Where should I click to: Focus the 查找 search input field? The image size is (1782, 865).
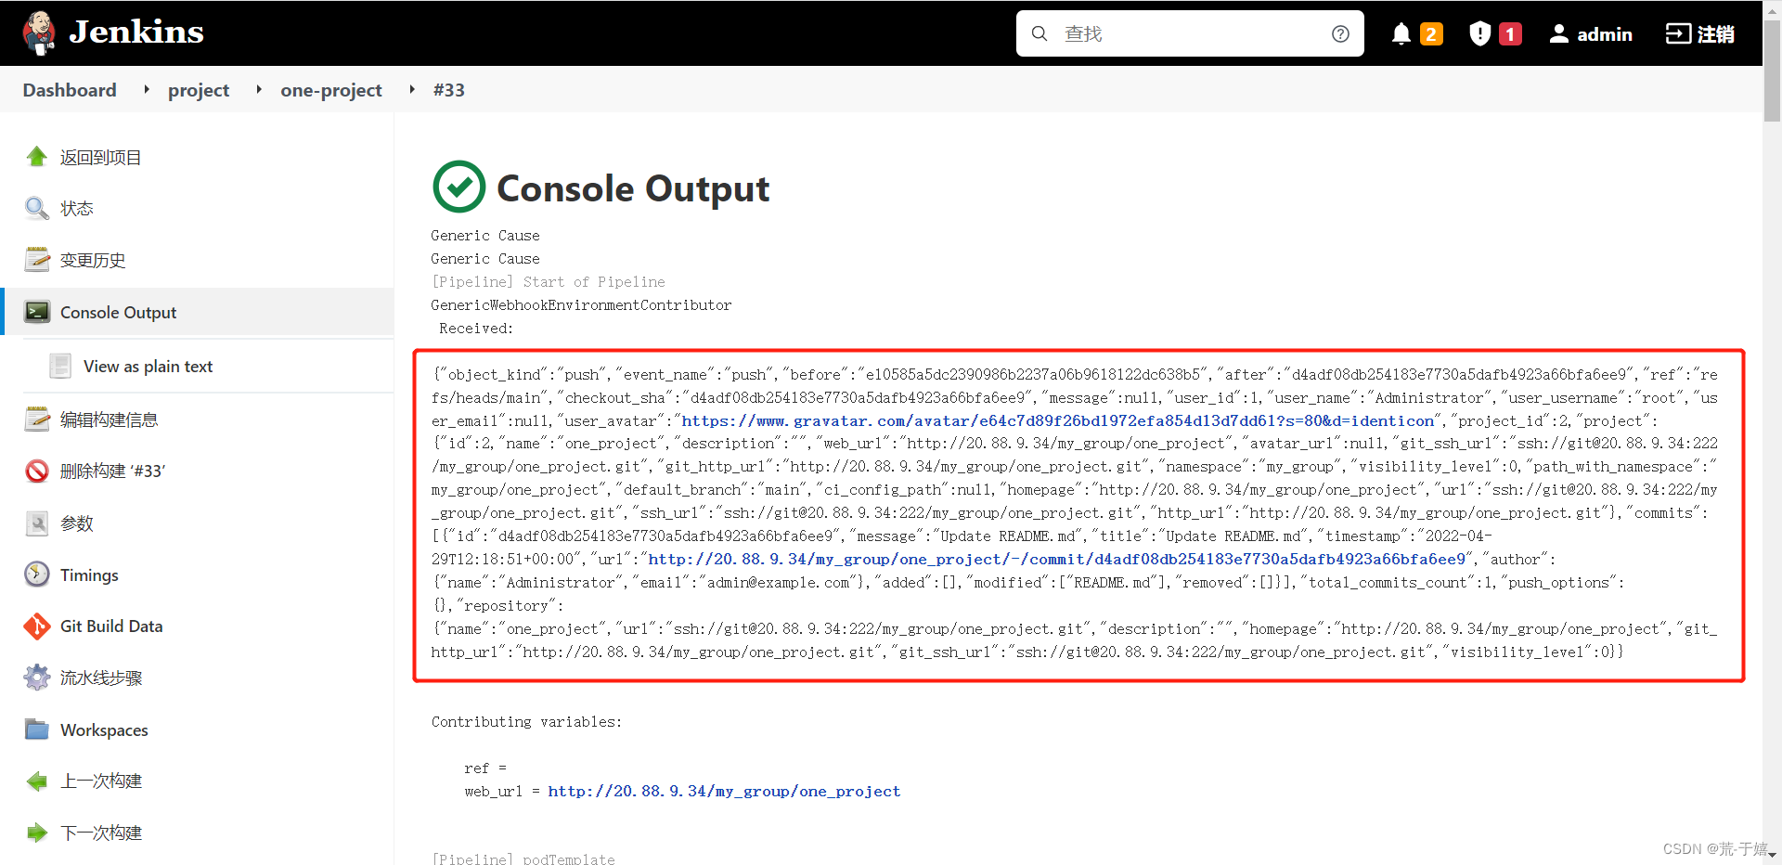[x=1190, y=33]
